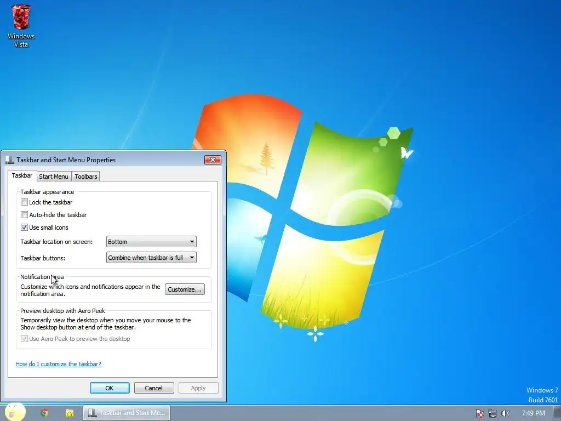This screenshot has width=561, height=421.
Task: Click the Cancel button
Action: coord(154,388)
